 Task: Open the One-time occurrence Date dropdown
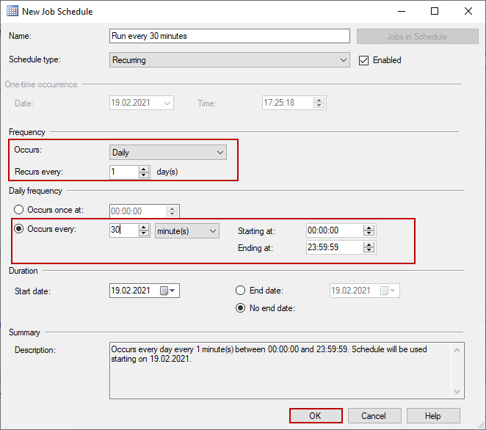pyautogui.click(x=167, y=103)
